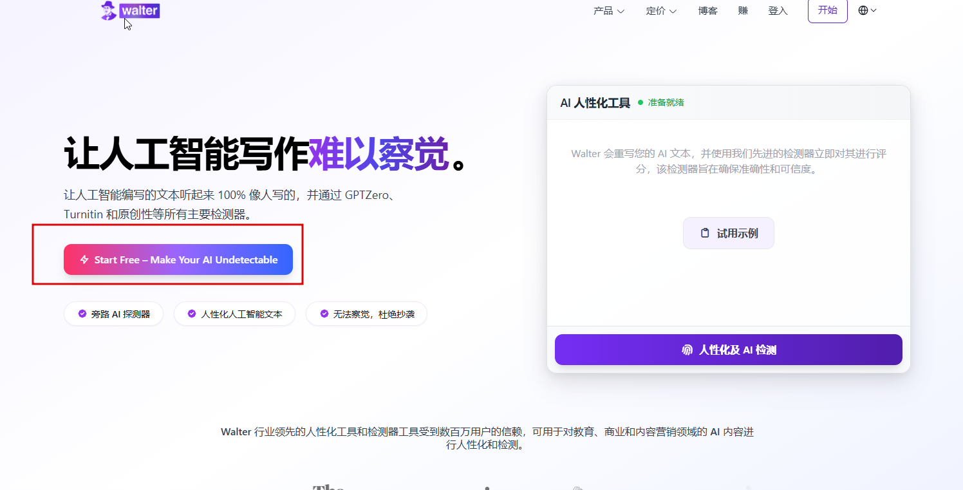Click the GPTZero and Turnitin subtitle text
Viewport: 963px width, 490px height.
[230, 205]
